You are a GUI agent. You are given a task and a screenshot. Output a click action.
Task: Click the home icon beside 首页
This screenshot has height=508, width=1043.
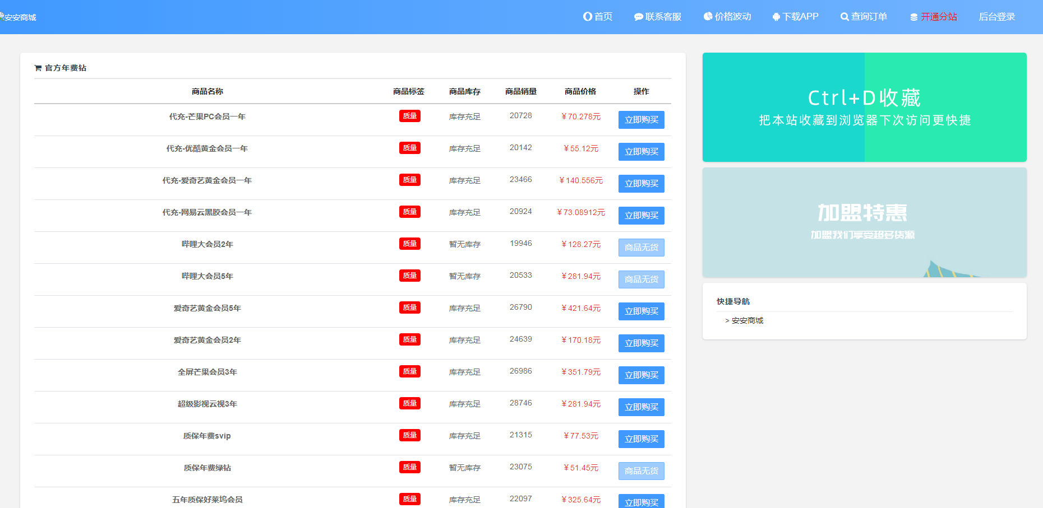tap(587, 17)
